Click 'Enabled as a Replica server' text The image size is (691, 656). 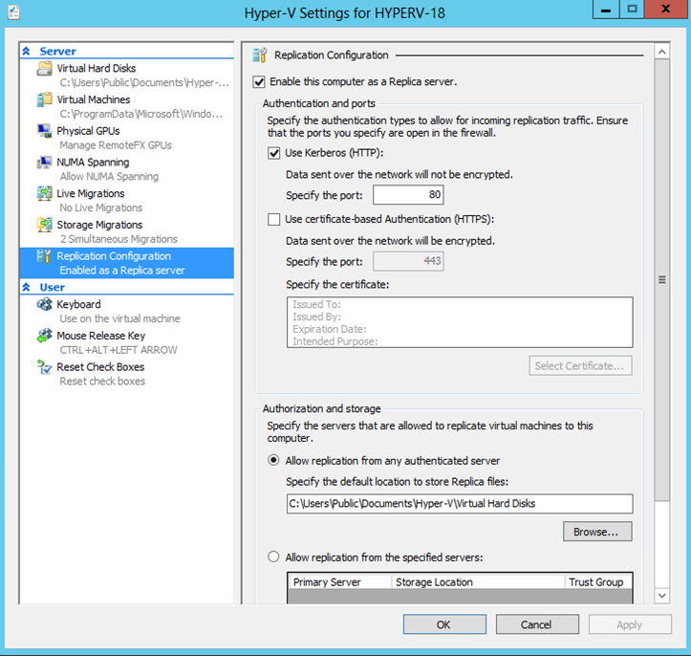point(122,271)
